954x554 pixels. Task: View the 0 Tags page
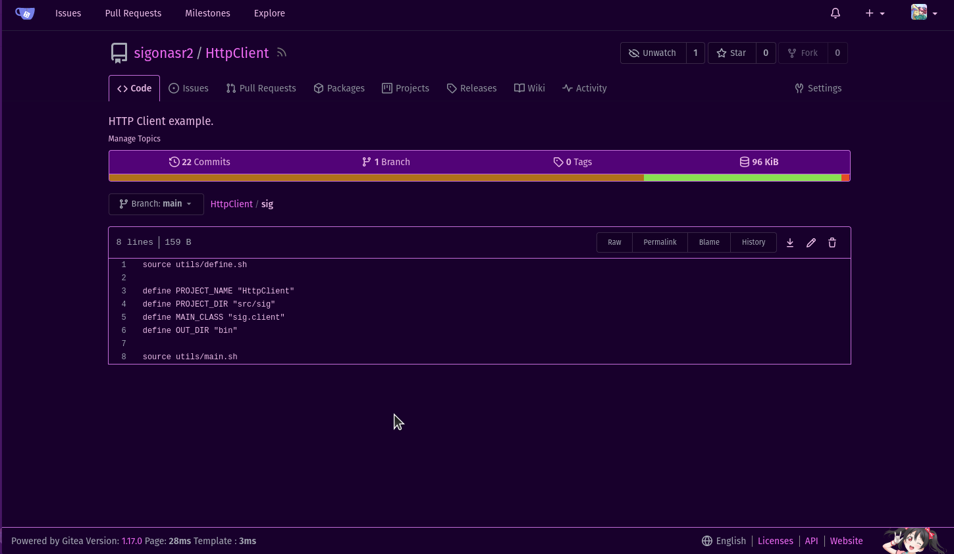[573, 162]
